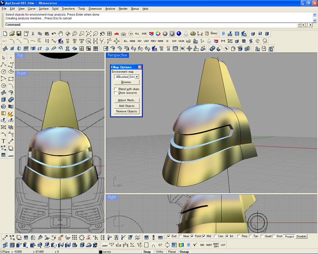Click the color wheel icon in toolbar
This screenshot has width=318, height=254.
(x=158, y=34)
